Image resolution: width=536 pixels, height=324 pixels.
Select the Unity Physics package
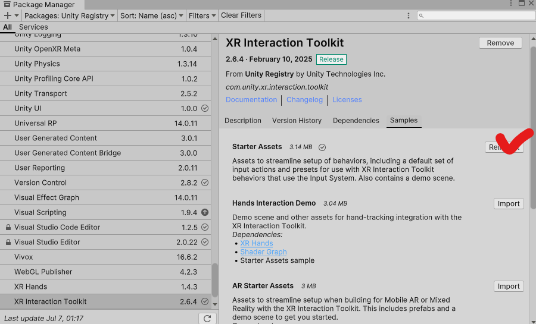tap(105, 64)
